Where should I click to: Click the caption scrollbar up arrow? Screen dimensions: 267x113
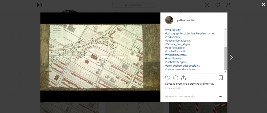[x=226, y=30]
